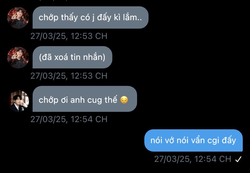Click the time 12:54 CH beside the checkmark
Screen dimensions: 250x173
(213, 159)
